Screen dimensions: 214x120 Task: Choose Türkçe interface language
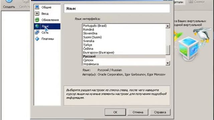tap(124, 45)
